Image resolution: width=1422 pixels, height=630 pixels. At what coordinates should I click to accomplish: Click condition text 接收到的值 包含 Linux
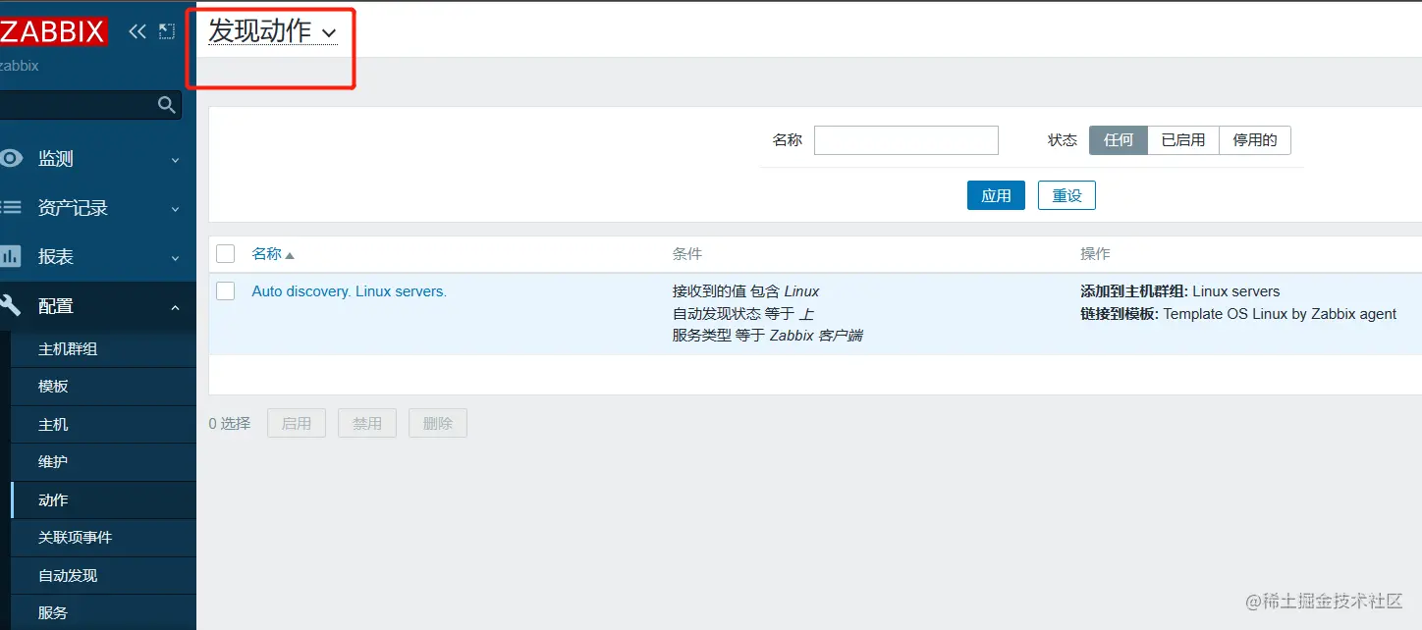tap(746, 291)
